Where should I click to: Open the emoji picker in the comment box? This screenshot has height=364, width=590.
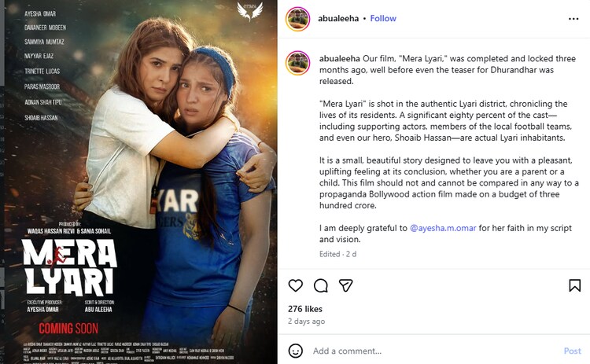tap(296, 351)
